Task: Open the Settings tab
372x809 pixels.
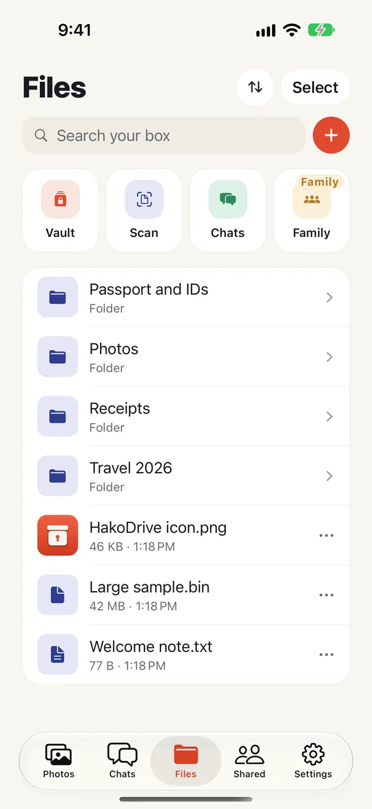Action: pyautogui.click(x=313, y=761)
